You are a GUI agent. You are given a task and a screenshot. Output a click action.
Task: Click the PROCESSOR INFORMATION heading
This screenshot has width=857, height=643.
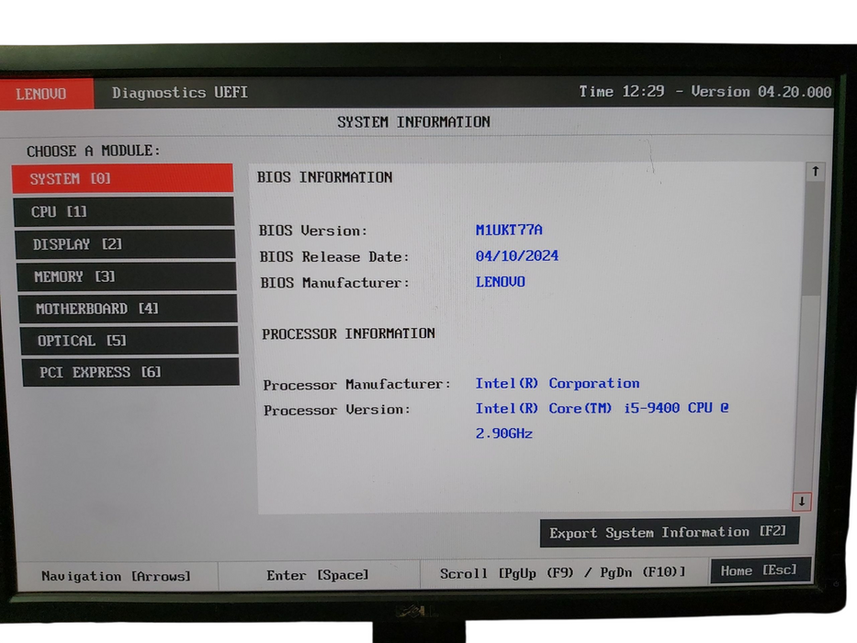click(348, 333)
